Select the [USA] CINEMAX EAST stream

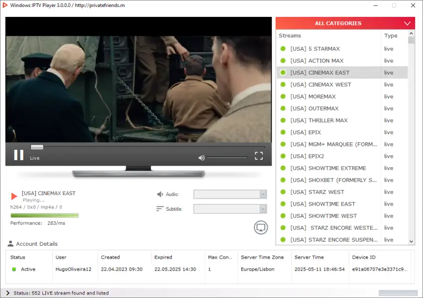point(342,73)
